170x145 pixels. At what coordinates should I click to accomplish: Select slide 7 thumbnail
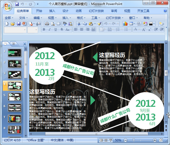pyautogui.click(x=15, y=118)
